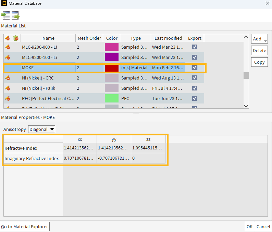This screenshot has width=272, height=232.
Task: Close the Material Database window
Action: coord(267,3)
